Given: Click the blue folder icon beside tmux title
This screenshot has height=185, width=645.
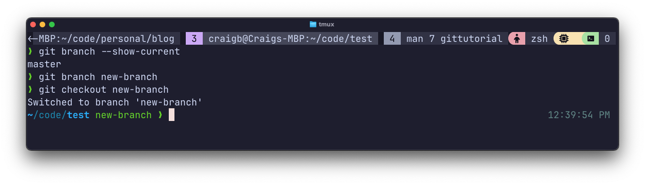Looking at the screenshot, I should (313, 24).
